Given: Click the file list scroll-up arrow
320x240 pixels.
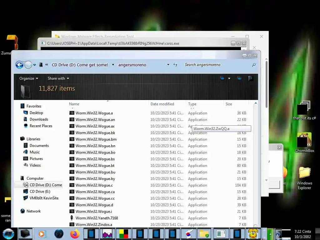Looking at the screenshot, I should point(256,103).
